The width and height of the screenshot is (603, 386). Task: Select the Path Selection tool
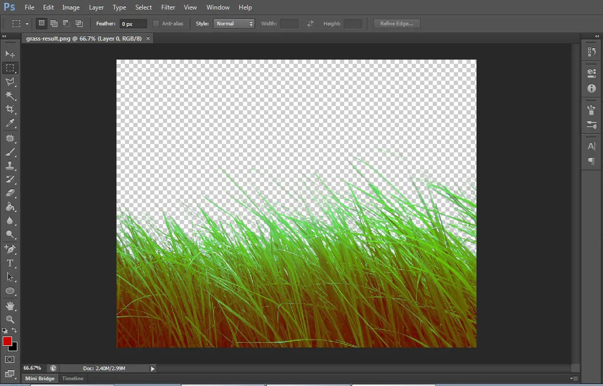[x=10, y=277]
